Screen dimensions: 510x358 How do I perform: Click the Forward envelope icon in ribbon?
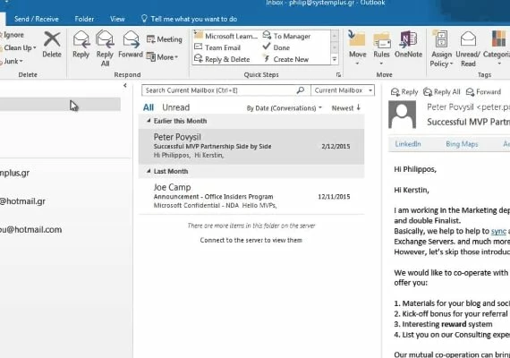point(131,39)
